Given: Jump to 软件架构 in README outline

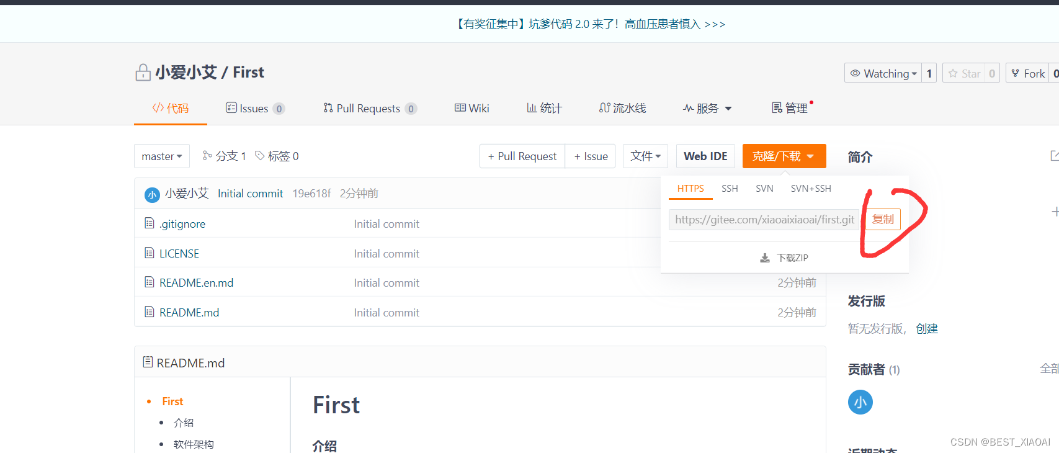Looking at the screenshot, I should point(194,444).
